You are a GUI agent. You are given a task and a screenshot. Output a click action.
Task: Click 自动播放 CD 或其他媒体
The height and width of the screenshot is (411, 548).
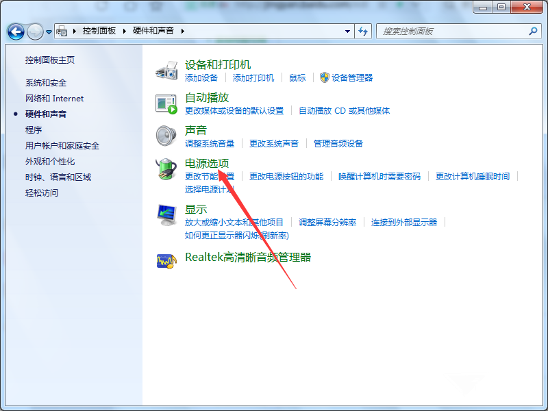tap(345, 111)
